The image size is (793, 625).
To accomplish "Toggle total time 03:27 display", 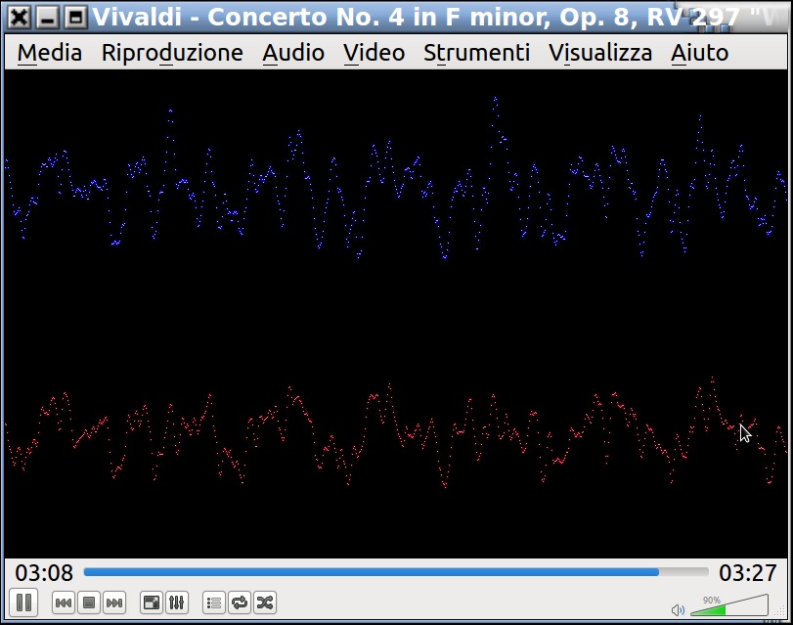I will [x=748, y=573].
